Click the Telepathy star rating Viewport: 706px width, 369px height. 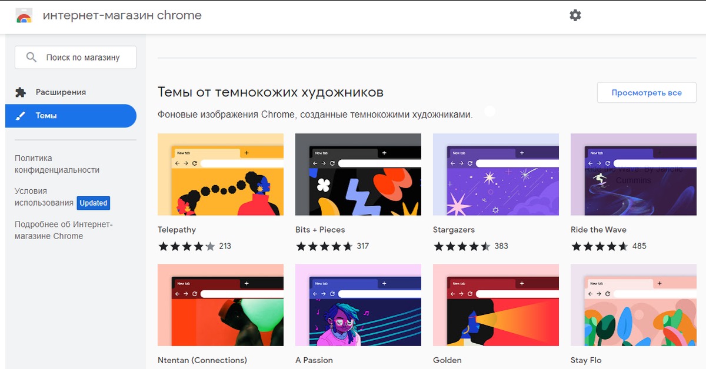coord(187,246)
